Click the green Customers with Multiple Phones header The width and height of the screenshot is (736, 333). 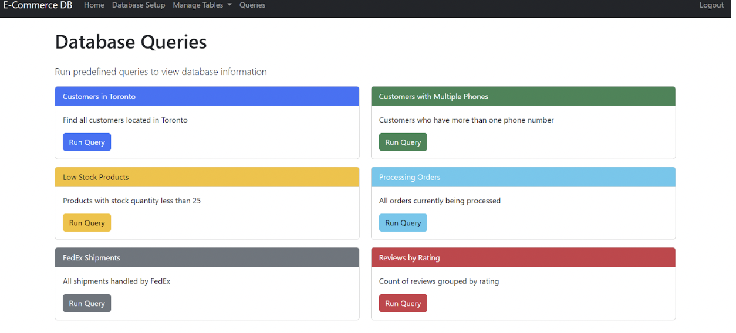522,97
